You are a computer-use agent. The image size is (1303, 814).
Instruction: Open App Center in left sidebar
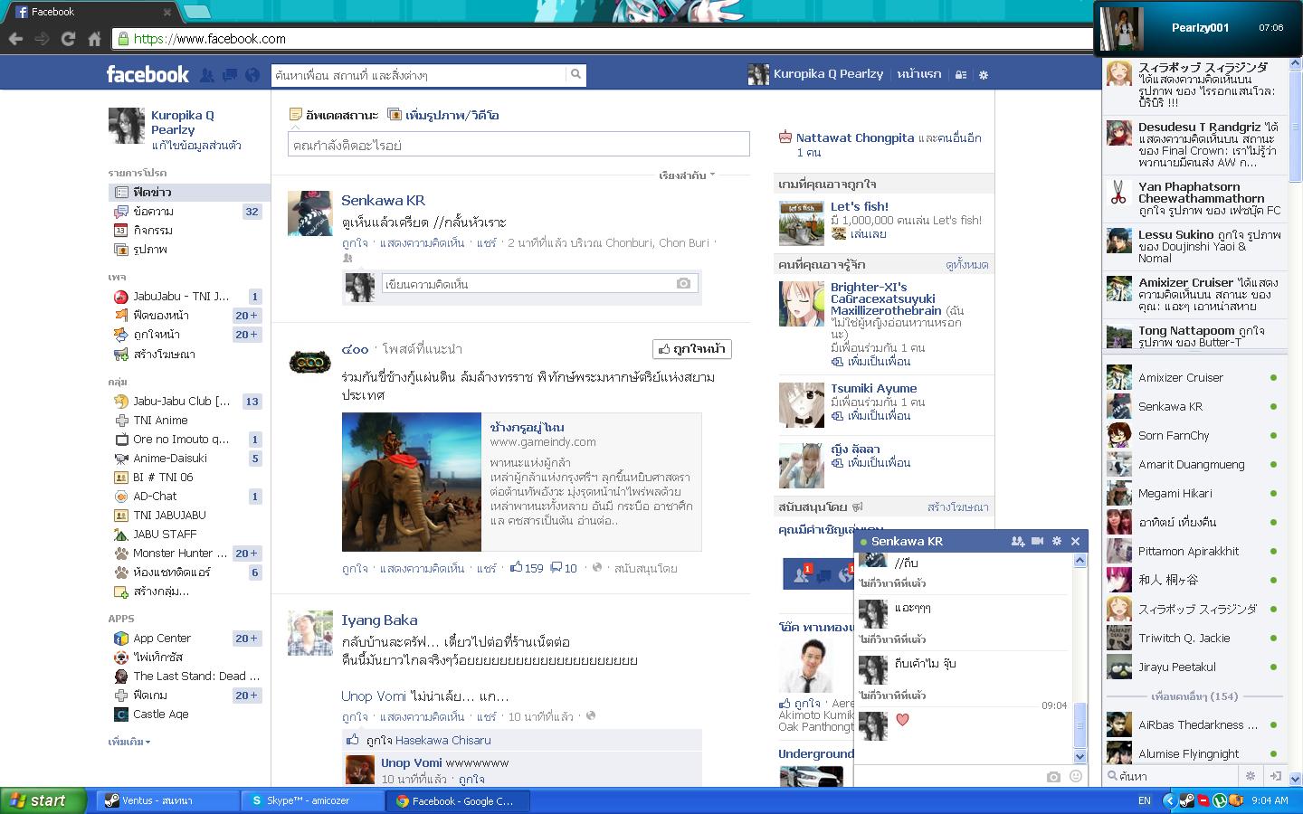point(189,639)
